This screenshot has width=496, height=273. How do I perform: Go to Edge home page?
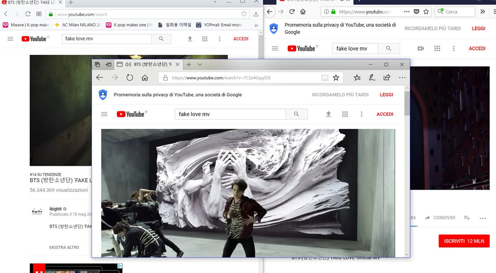click(145, 78)
